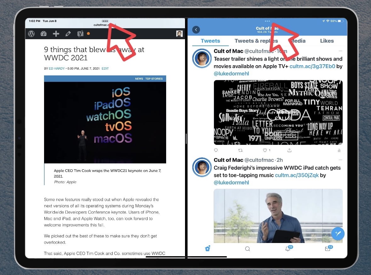Open multitasking dots above the Safari window

pos(105,21)
